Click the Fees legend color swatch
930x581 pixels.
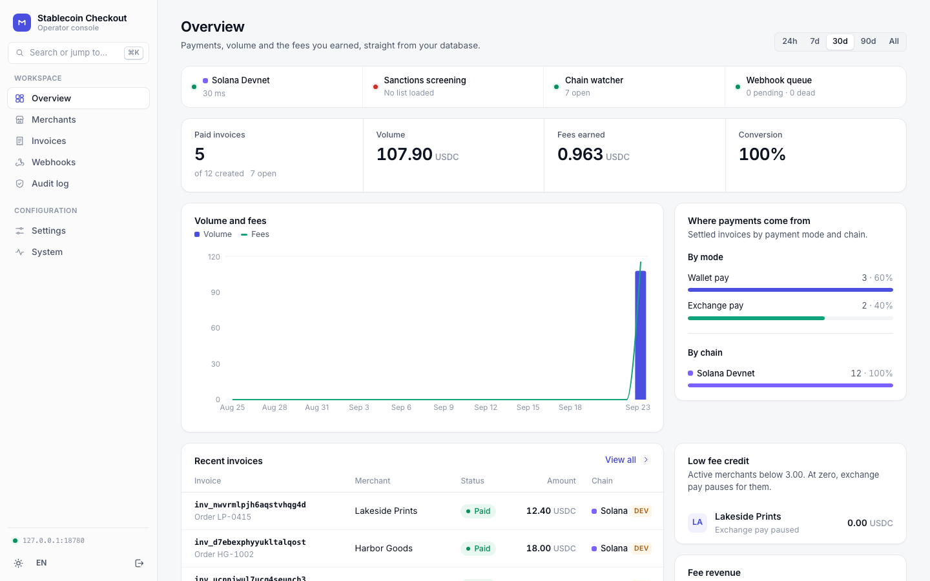point(244,235)
